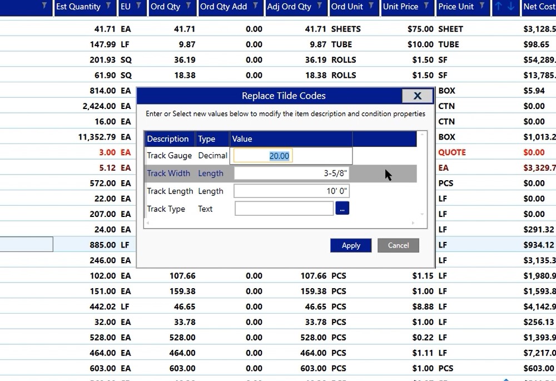Open the Ord Unit filter dropdown
The image size is (556, 381).
click(370, 7)
